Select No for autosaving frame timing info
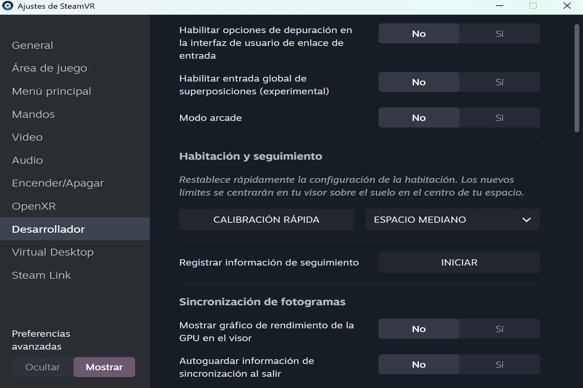 (x=419, y=365)
